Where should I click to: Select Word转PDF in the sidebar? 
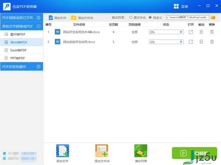[22, 42]
